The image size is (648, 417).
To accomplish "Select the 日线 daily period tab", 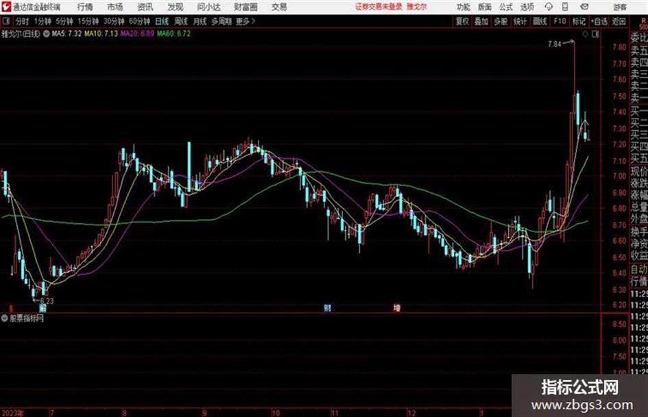I will [162, 21].
